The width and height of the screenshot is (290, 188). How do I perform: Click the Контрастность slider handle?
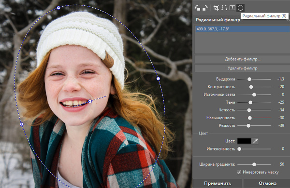pyautogui.click(x=251, y=87)
